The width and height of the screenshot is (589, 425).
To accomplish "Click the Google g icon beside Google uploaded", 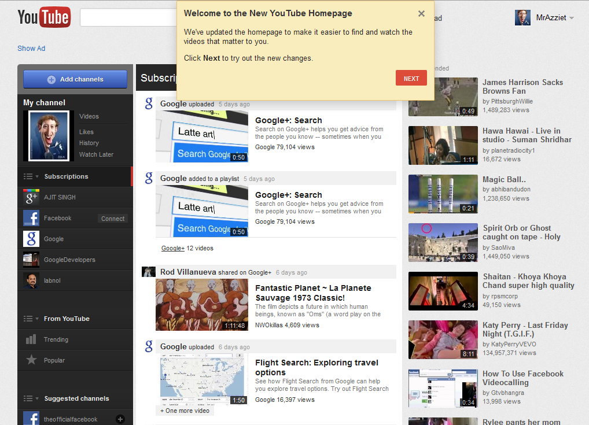I will pyautogui.click(x=148, y=104).
